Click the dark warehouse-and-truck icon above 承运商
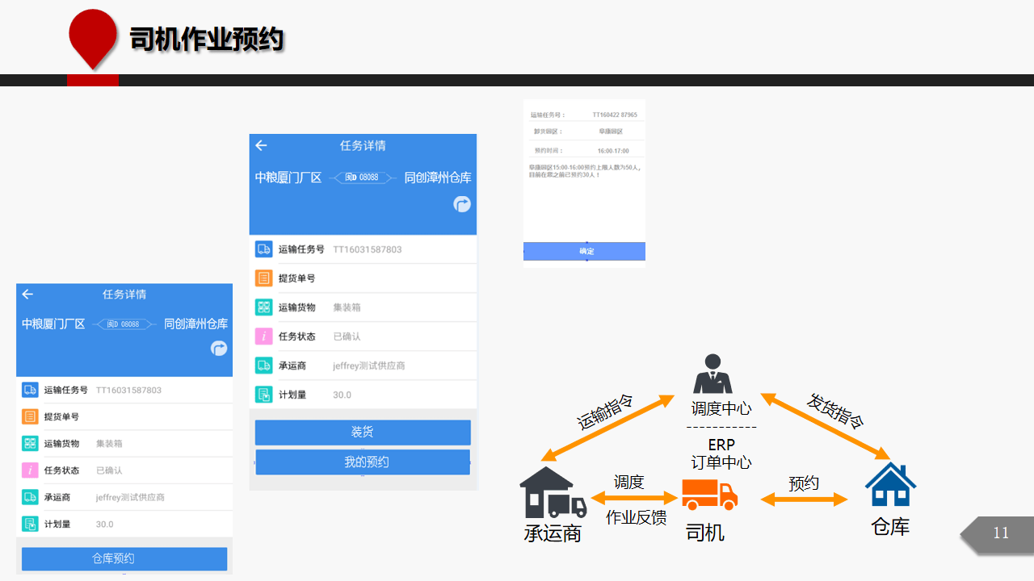Screen dimensions: 1034x581 tap(553, 492)
